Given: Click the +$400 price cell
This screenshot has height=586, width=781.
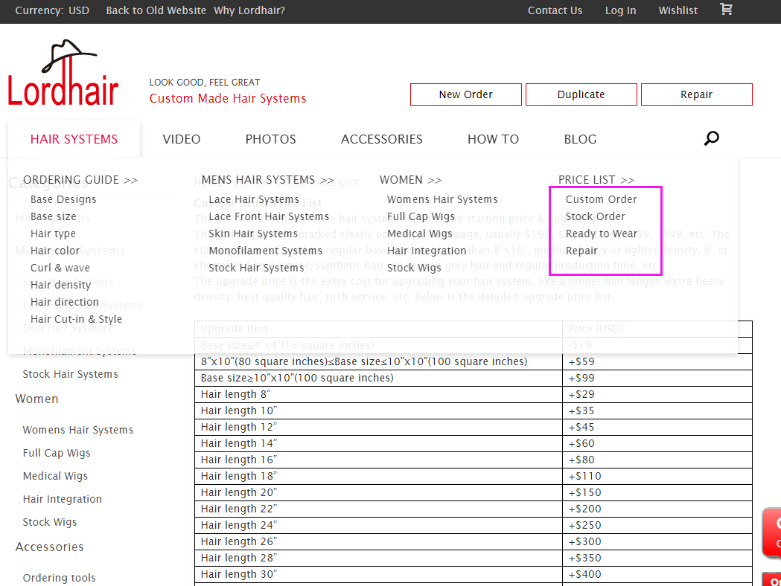Looking at the screenshot, I should [657, 574].
